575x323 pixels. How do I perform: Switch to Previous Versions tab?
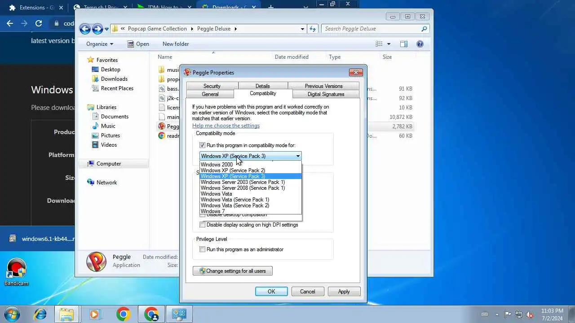pos(323,86)
